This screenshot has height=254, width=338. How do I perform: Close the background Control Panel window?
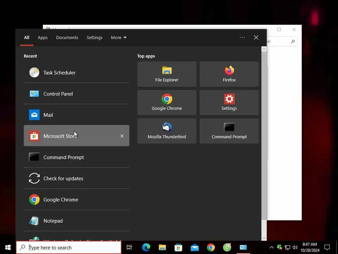[x=294, y=29]
